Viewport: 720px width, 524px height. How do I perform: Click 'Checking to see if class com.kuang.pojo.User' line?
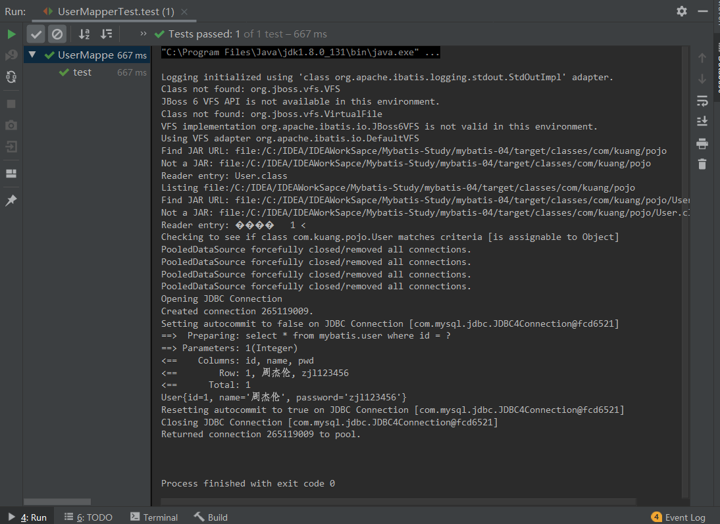click(x=390, y=237)
